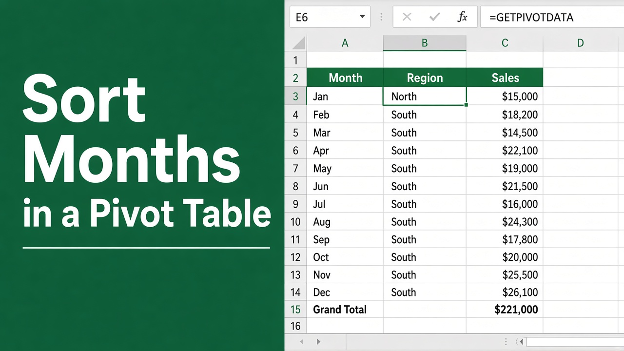
Task: Select the Aug cell
Action: pos(345,222)
